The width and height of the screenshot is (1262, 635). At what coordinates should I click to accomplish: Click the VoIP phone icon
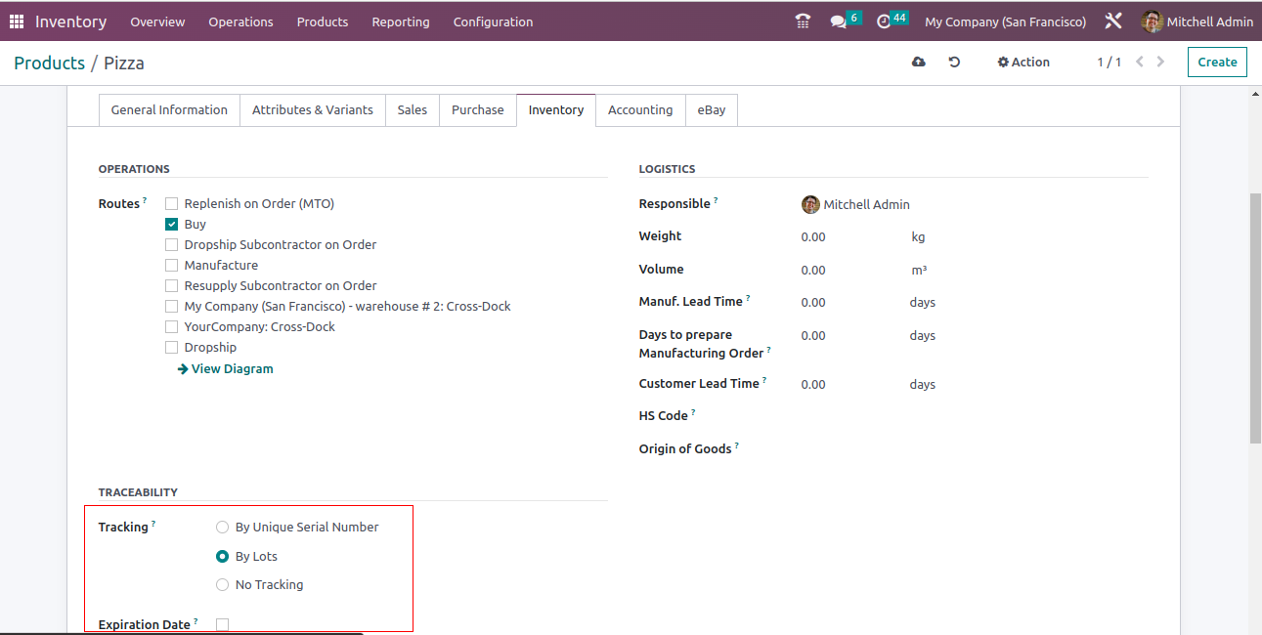point(803,21)
